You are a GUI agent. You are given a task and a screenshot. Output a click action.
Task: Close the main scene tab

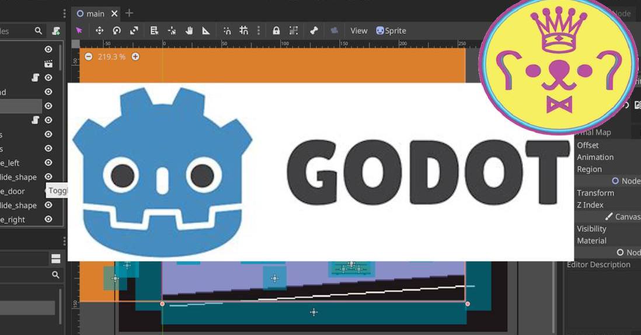pyautogui.click(x=114, y=13)
